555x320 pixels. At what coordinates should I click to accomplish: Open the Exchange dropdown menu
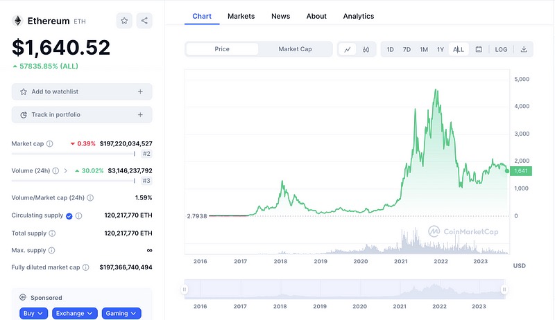pyautogui.click(x=75, y=313)
